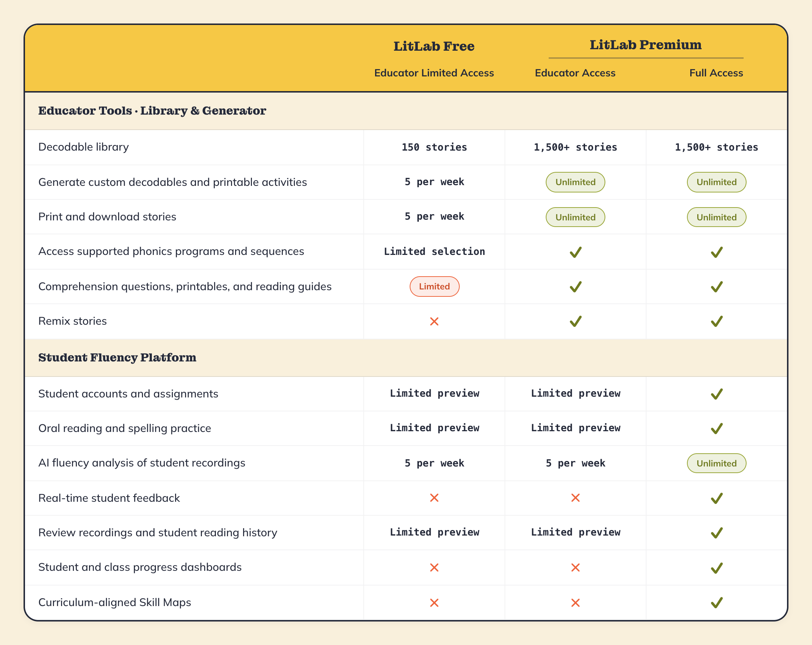Screen dimensions: 812x645
Task: Click Educator Access X for Curriculum-aligned Skill Maps
Action: point(576,602)
